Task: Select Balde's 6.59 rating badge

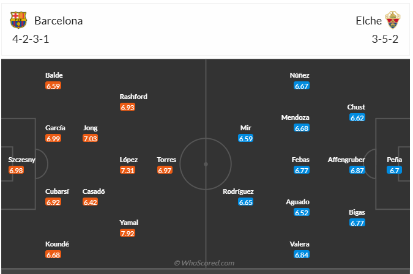Action: [x=53, y=86]
